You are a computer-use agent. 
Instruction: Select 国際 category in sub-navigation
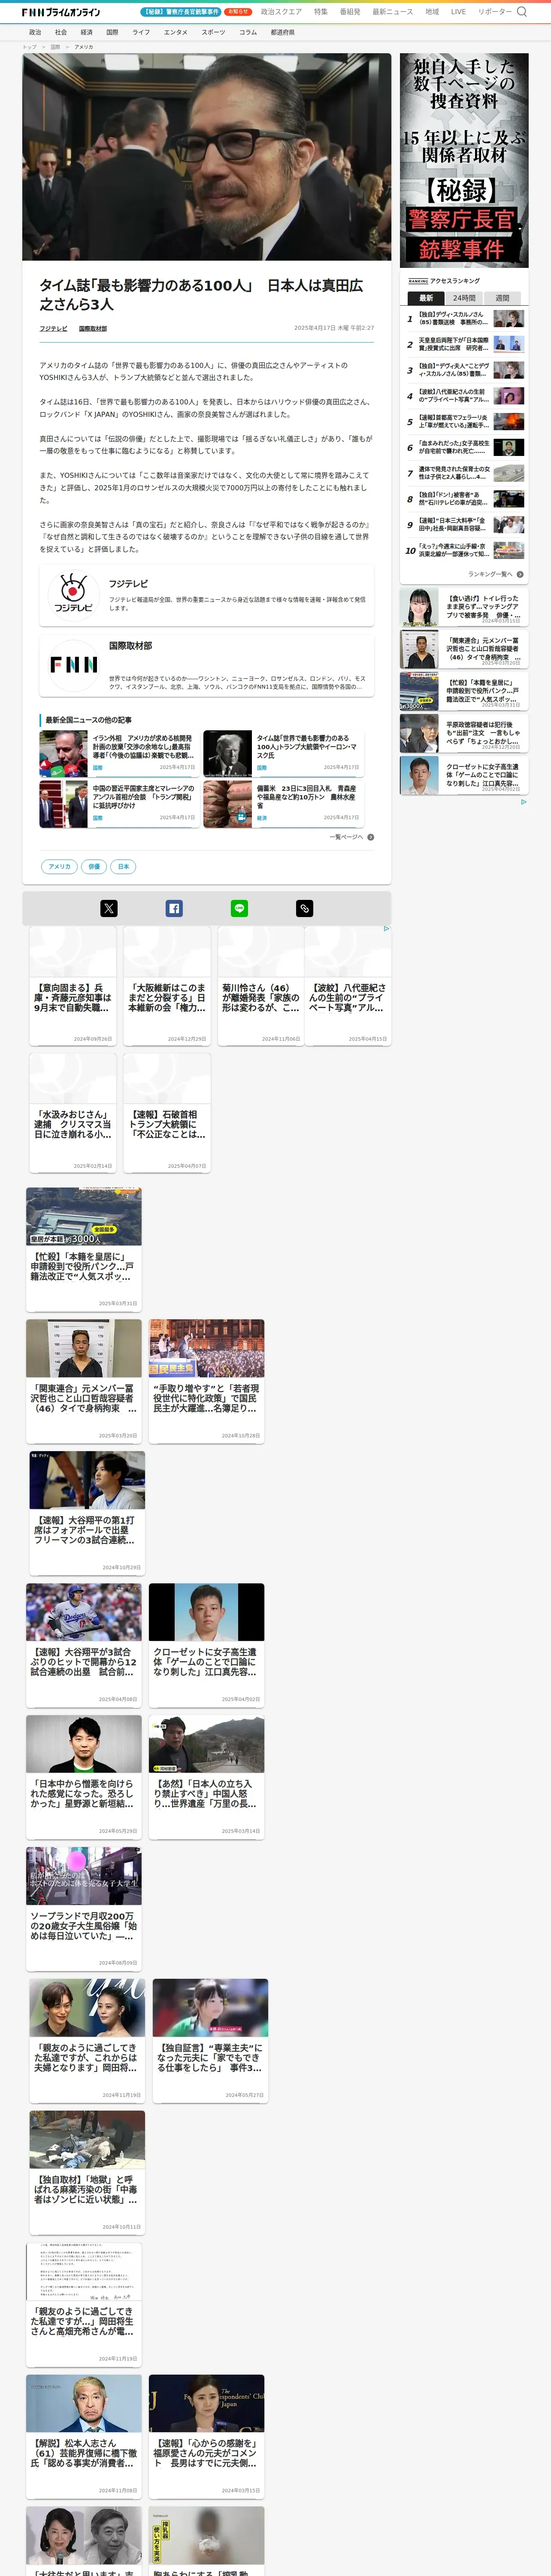tap(112, 32)
